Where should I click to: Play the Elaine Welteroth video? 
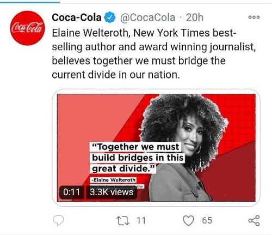tap(156, 148)
